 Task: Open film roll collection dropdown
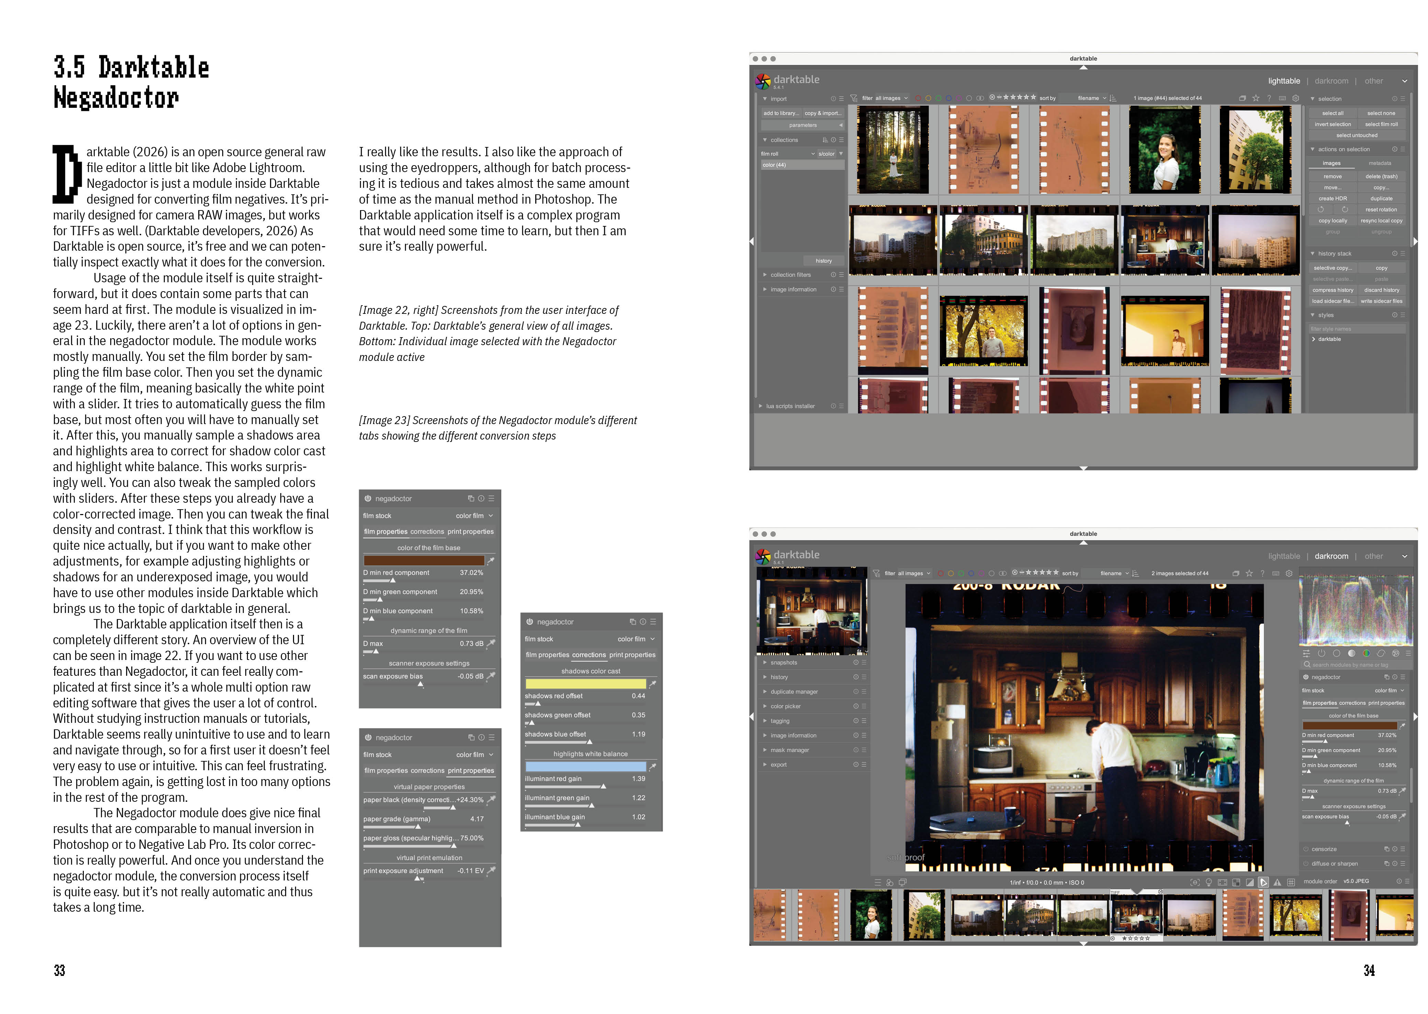(x=788, y=153)
